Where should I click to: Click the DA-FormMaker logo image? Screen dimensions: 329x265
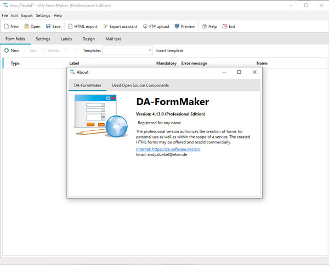pos(101,116)
